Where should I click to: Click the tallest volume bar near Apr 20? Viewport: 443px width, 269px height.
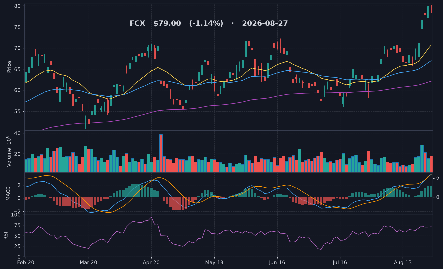pyautogui.click(x=161, y=153)
